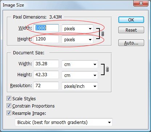The image size is (151, 132).
Task: Click the Pixel Dimensions: 3.43M label
Action: [37, 17]
